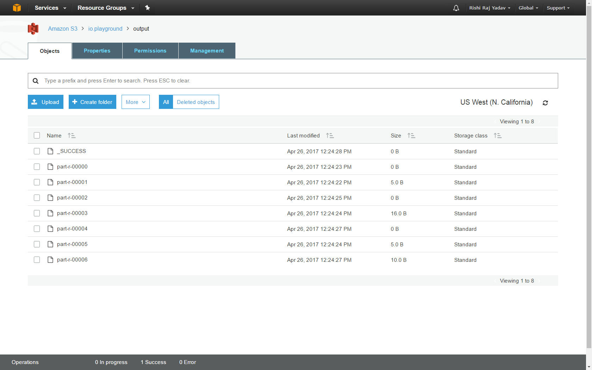592x370 pixels.
Task: Select the All objects filter
Action: click(x=166, y=102)
